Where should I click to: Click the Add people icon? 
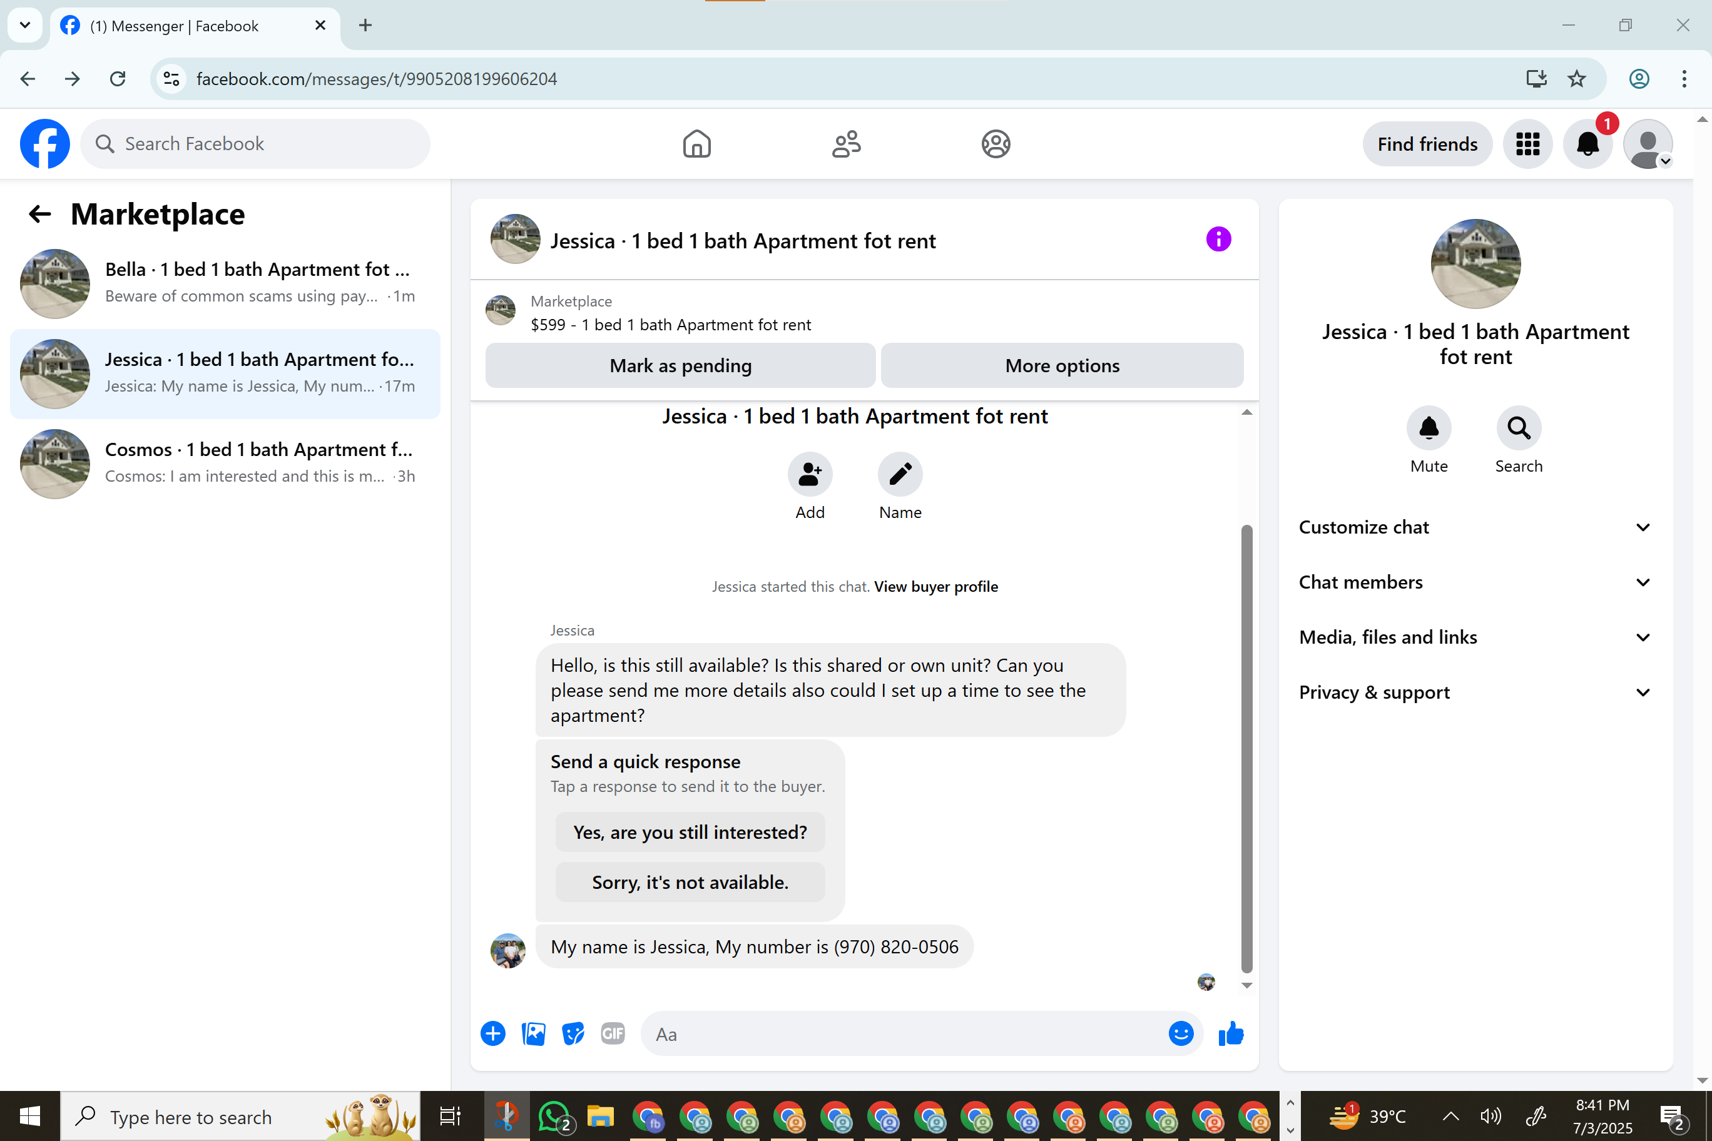tap(810, 474)
